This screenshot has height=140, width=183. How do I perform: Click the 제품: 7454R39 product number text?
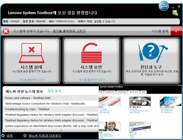pyautogui.click(x=11, y=21)
